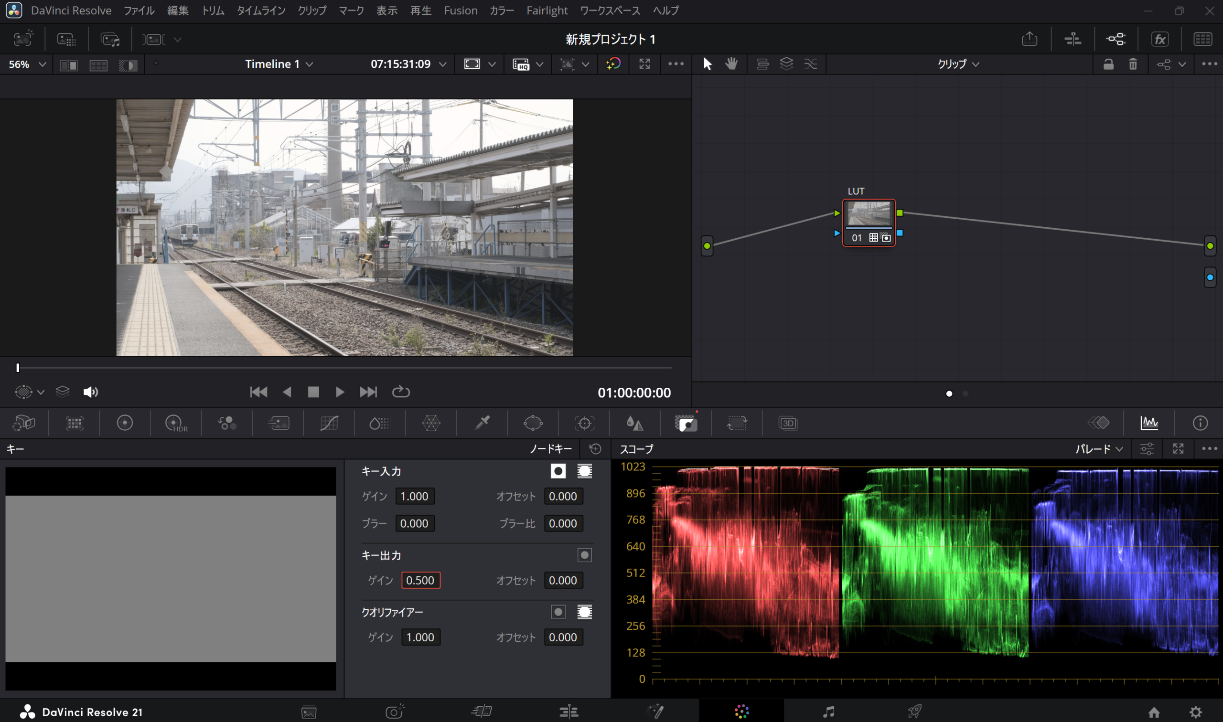The height and width of the screenshot is (722, 1223).
Task: Toggle loop playback button
Action: (401, 392)
